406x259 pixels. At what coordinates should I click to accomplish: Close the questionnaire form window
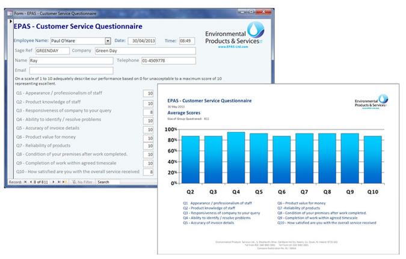pyautogui.click(x=263, y=11)
